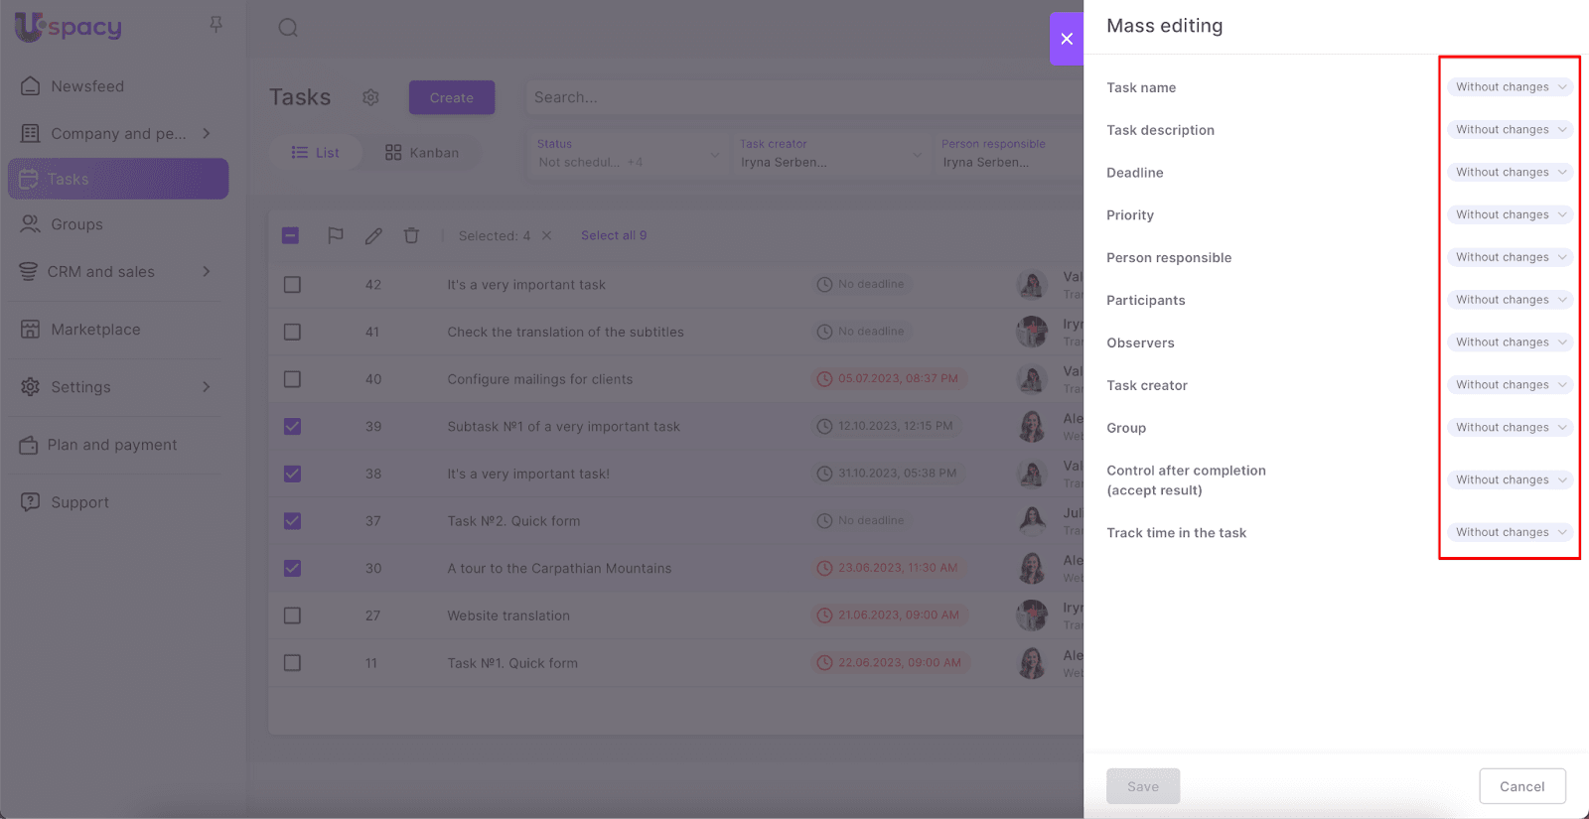
Task: Click the trash delete icon
Action: point(411,235)
